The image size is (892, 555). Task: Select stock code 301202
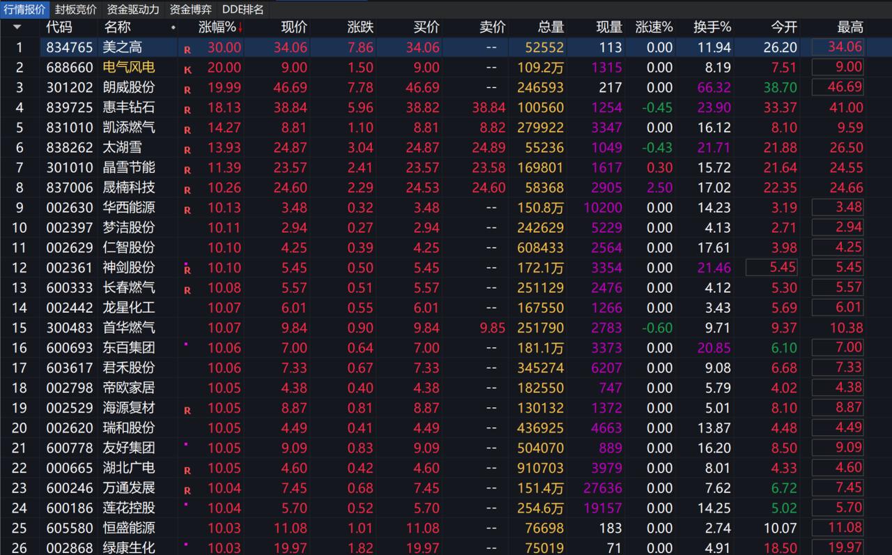[x=70, y=87]
